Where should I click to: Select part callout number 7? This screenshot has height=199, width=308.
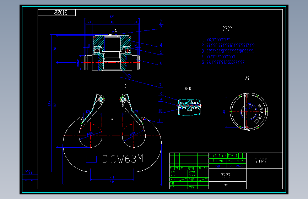(160, 85)
